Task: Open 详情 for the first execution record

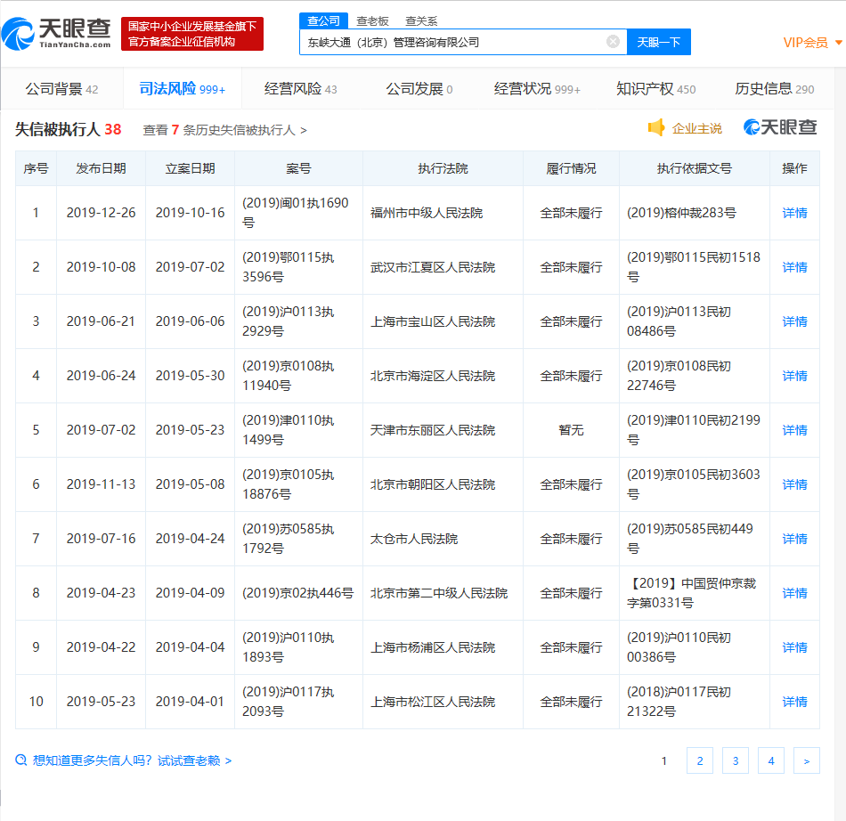Action: [793, 212]
